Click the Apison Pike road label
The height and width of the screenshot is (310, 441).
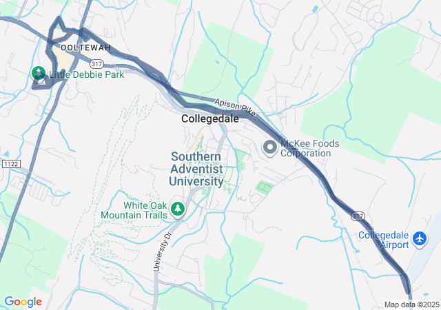click(x=235, y=107)
